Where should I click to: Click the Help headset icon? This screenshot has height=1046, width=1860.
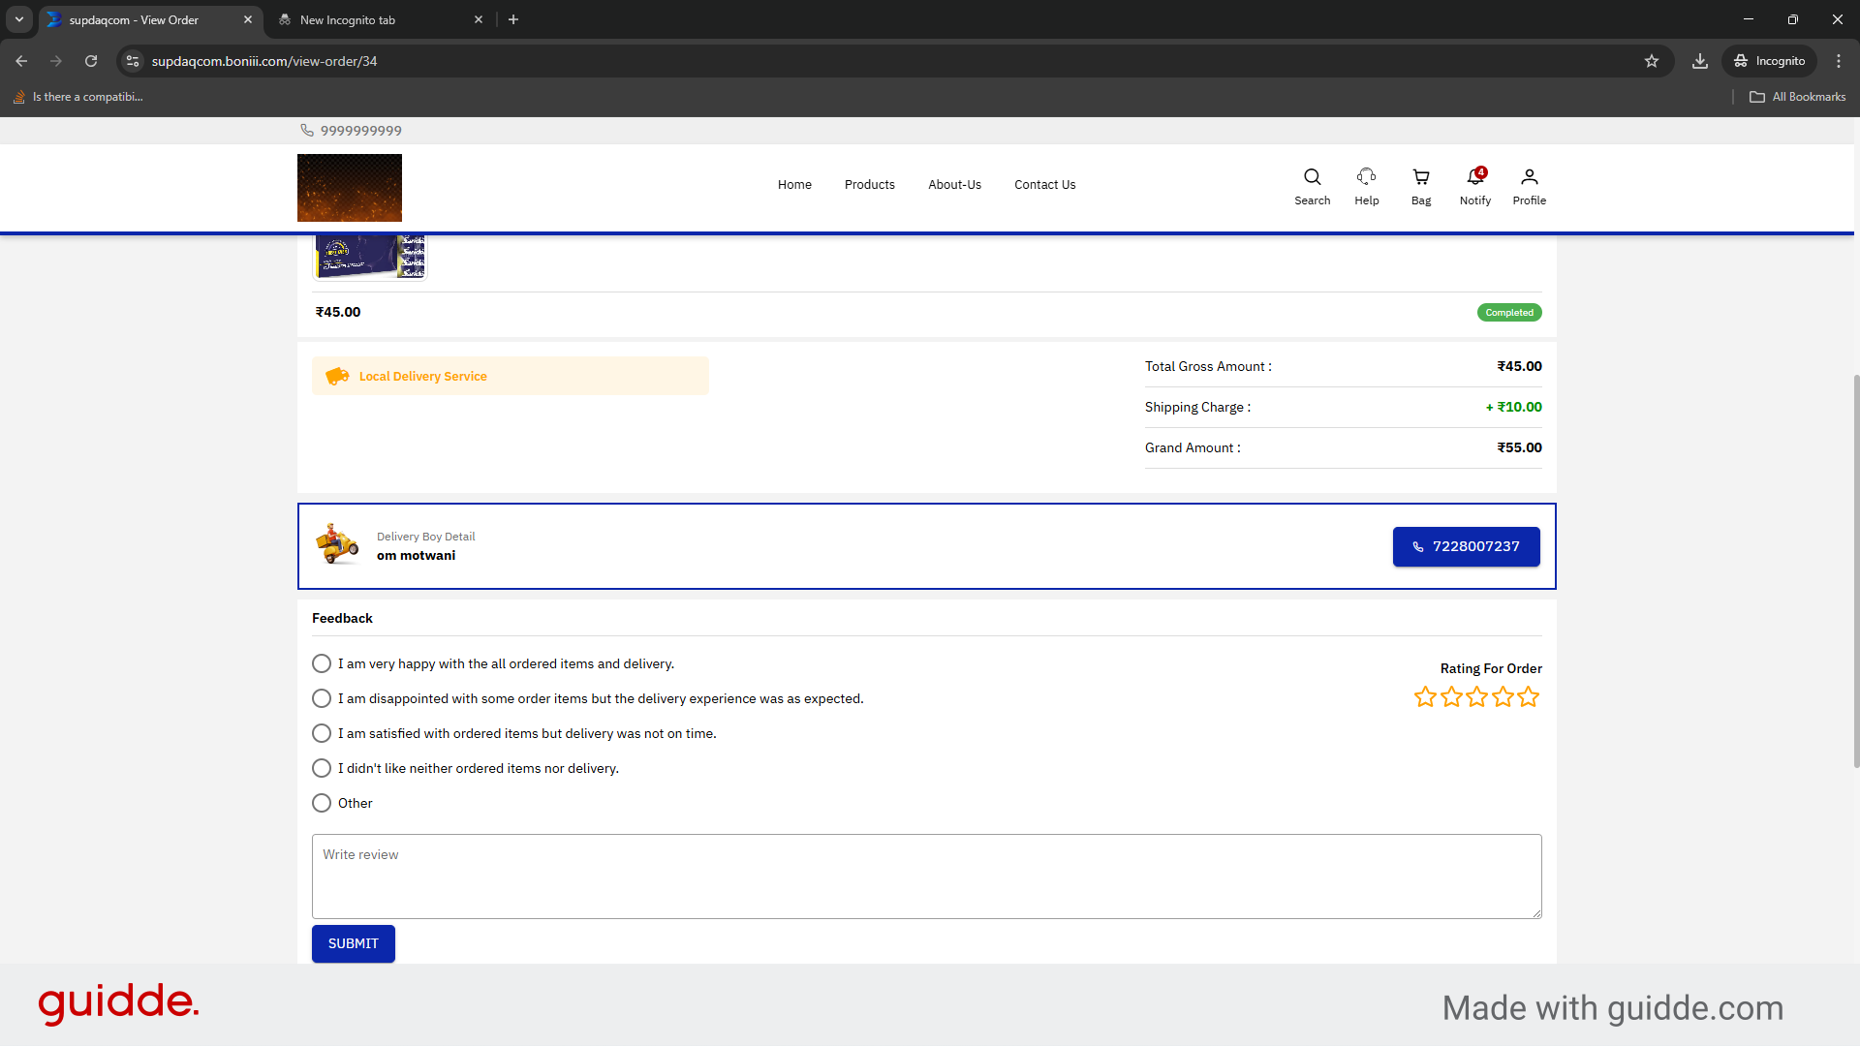(1366, 185)
